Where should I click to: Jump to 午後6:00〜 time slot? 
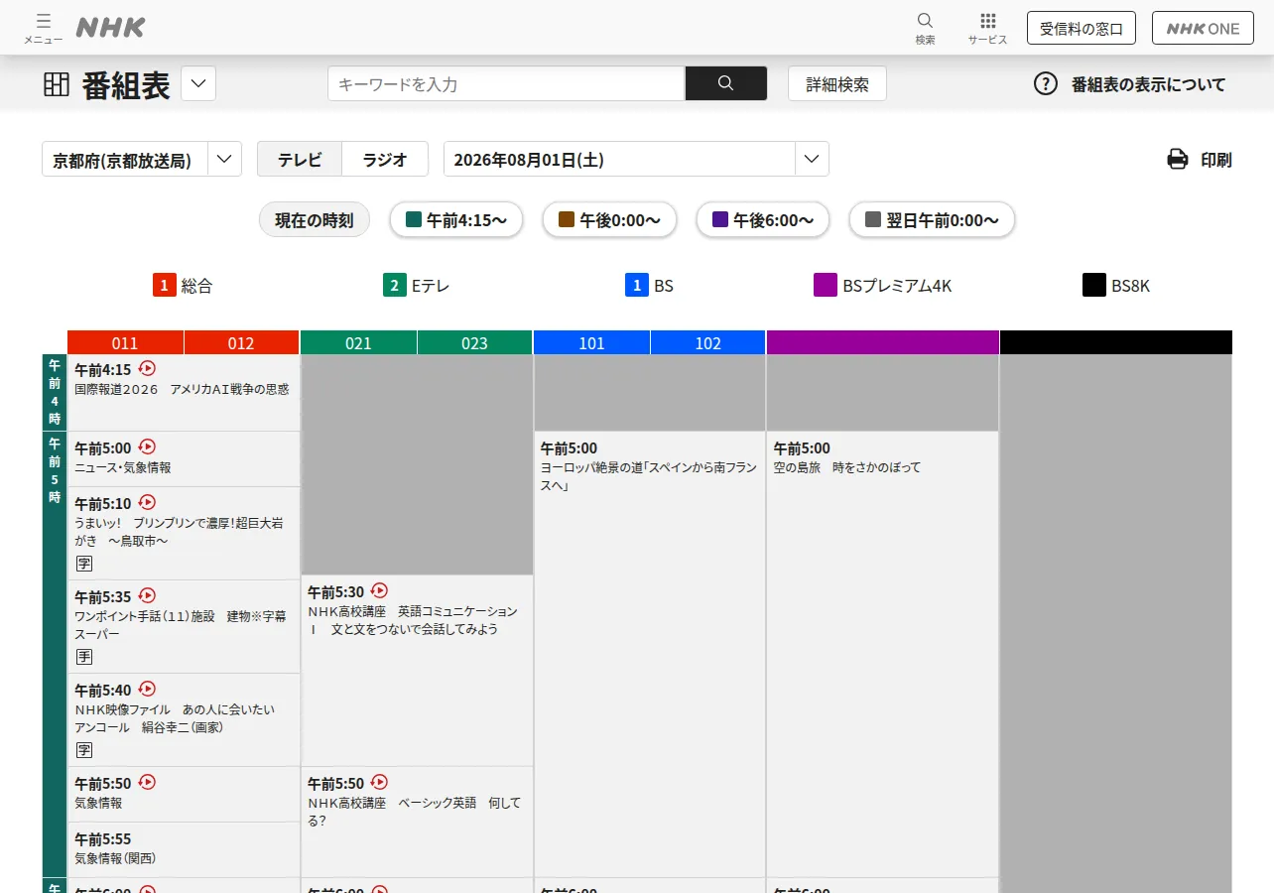[763, 220]
